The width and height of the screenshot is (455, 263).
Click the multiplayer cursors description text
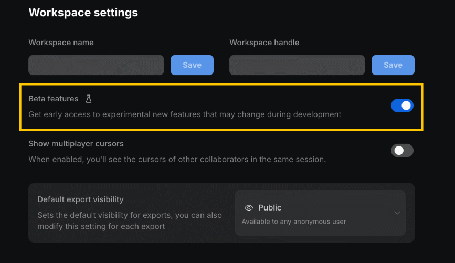pos(177,159)
